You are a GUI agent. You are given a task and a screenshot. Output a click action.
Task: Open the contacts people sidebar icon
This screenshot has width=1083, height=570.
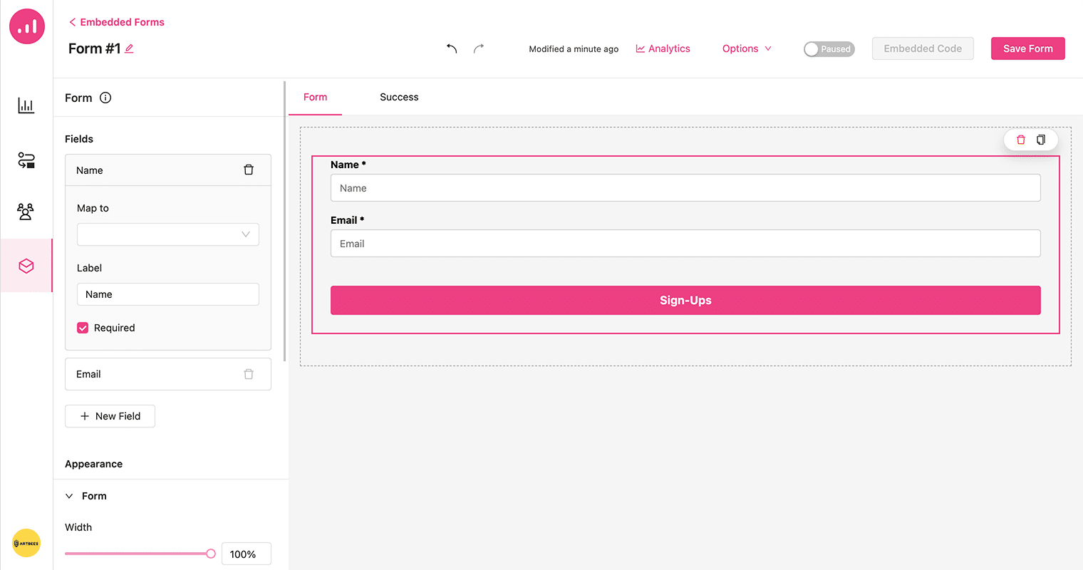point(26,212)
